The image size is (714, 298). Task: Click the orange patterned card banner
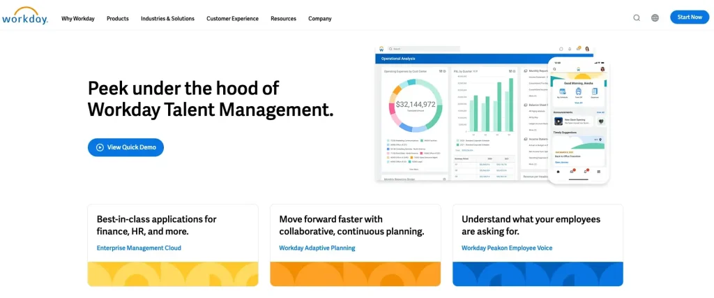point(355,274)
